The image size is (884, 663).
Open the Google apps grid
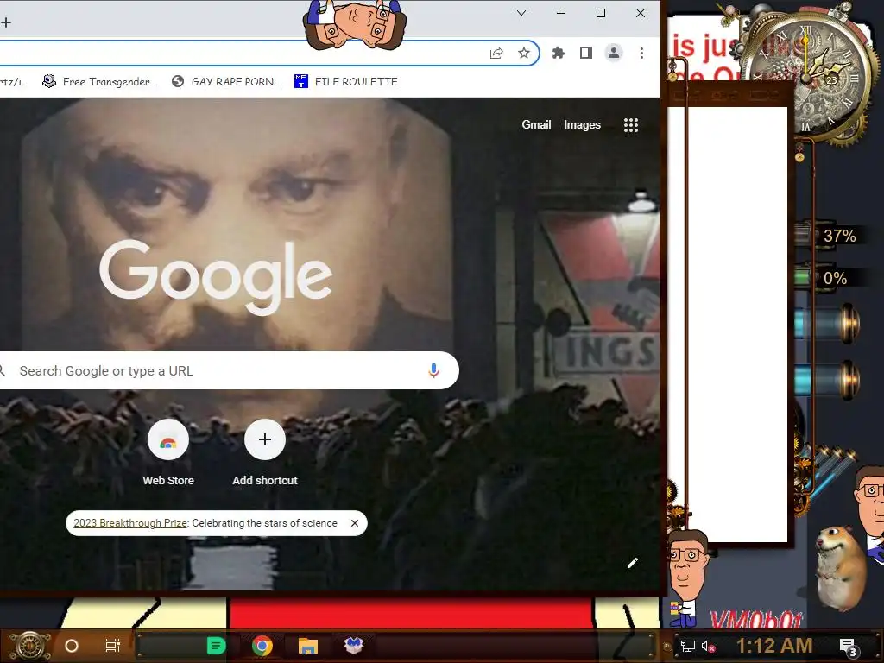point(631,125)
